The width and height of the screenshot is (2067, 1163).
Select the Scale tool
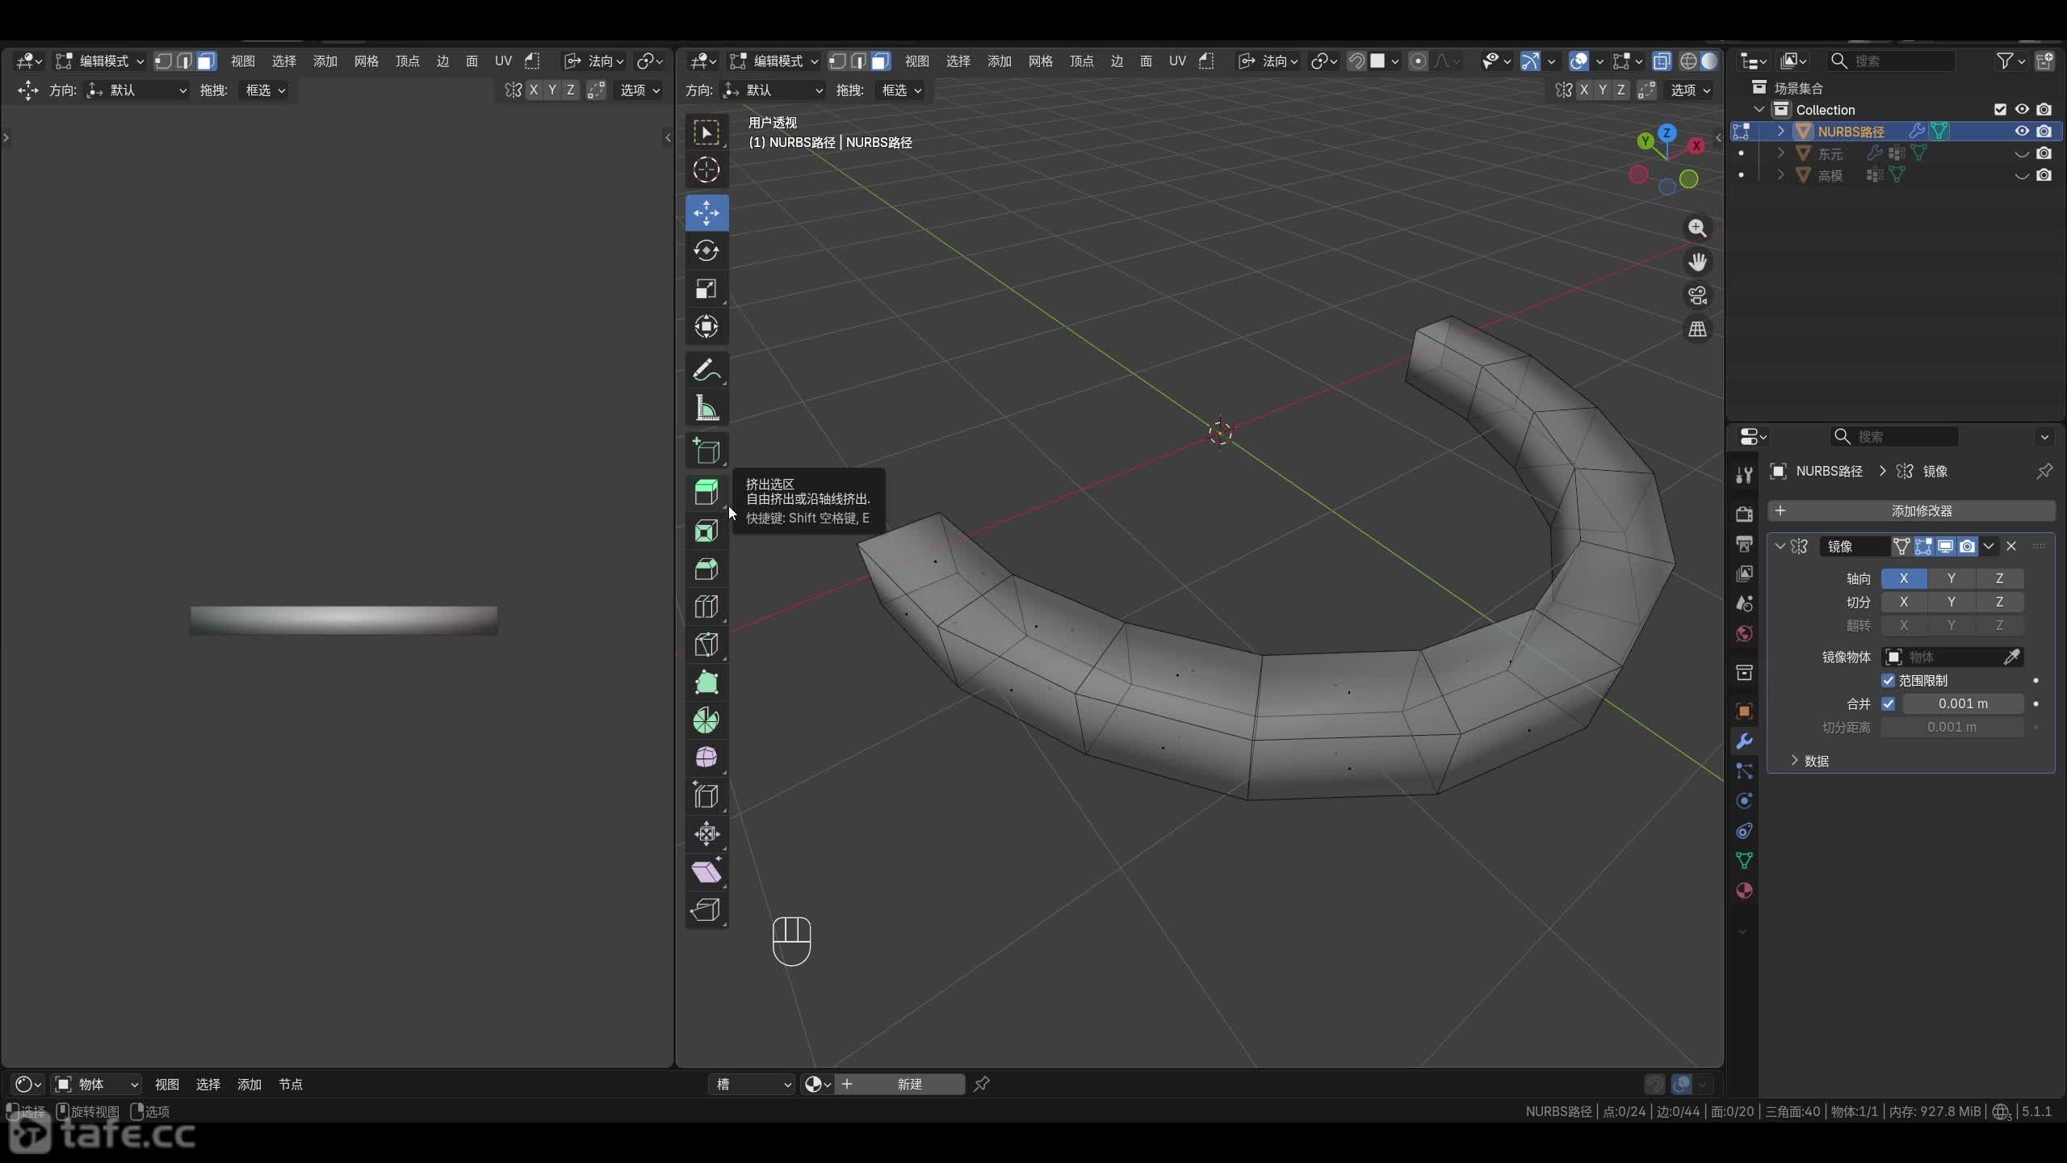(x=706, y=289)
